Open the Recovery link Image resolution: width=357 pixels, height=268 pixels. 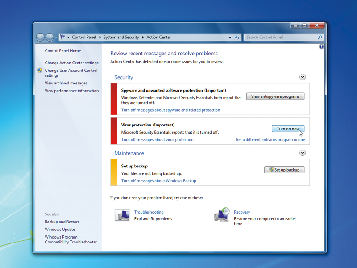242,212
